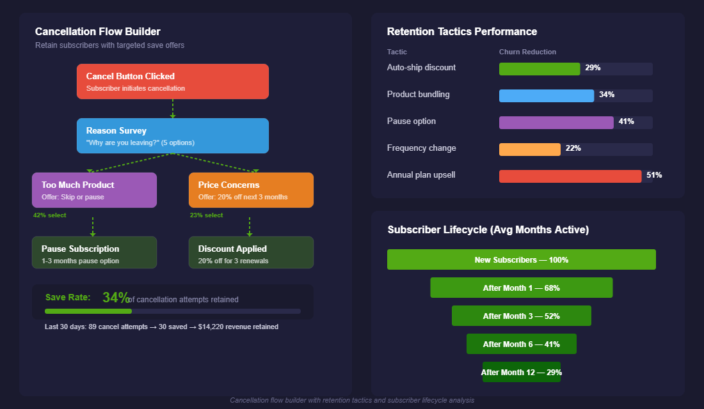Viewport: 704px width, 409px height.
Task: Click the Discount Applied outcome node
Action: [251, 252]
